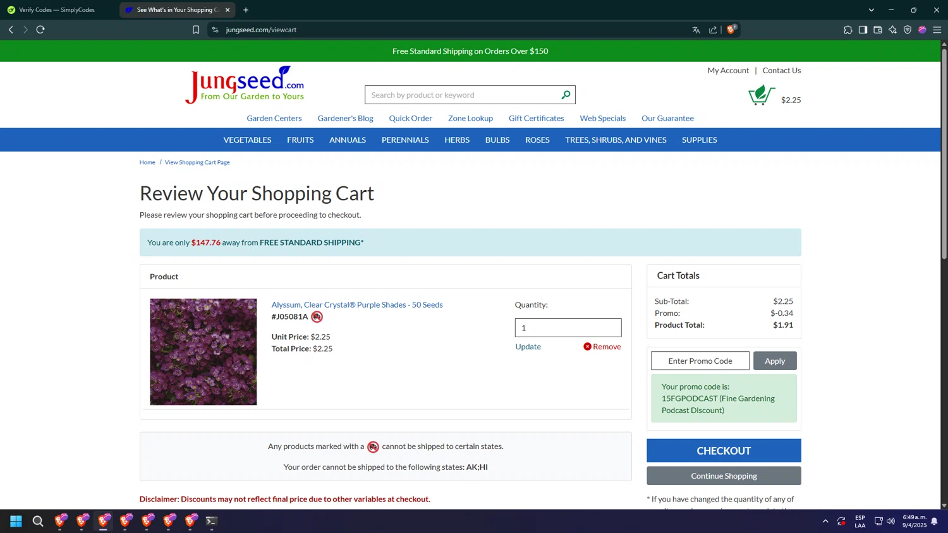Open the PERENNIALS menu
948x533 pixels.
pyautogui.click(x=405, y=140)
